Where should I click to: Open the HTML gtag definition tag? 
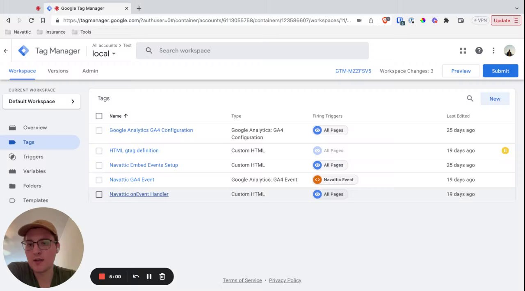[134, 150]
